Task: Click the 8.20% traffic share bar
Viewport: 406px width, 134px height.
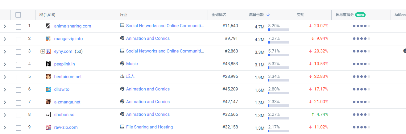Action: [x=279, y=30]
